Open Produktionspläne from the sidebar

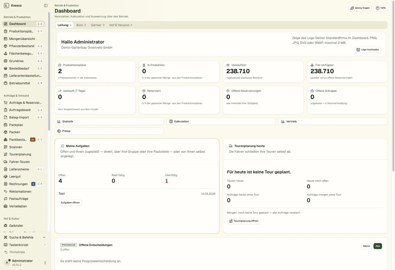pyautogui.click(x=23, y=31)
